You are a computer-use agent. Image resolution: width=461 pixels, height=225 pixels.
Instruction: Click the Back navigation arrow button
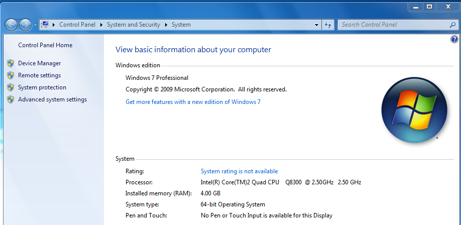pos(11,25)
